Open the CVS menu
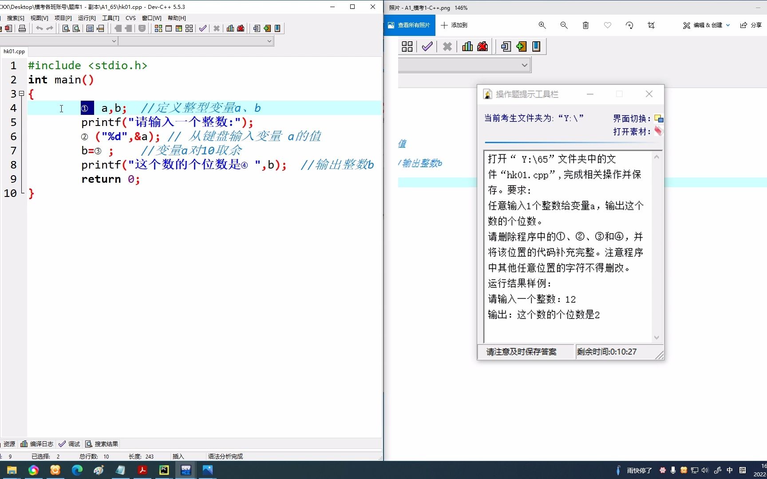The image size is (767, 479). click(x=130, y=18)
